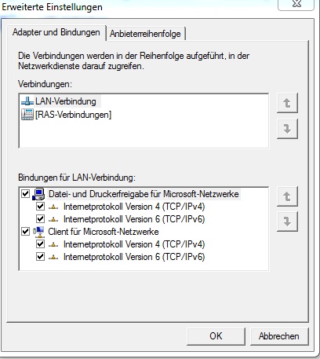Click the Client für Microsoft-Netzwerke computer icon
This screenshot has width=320, height=359.
tap(38, 232)
